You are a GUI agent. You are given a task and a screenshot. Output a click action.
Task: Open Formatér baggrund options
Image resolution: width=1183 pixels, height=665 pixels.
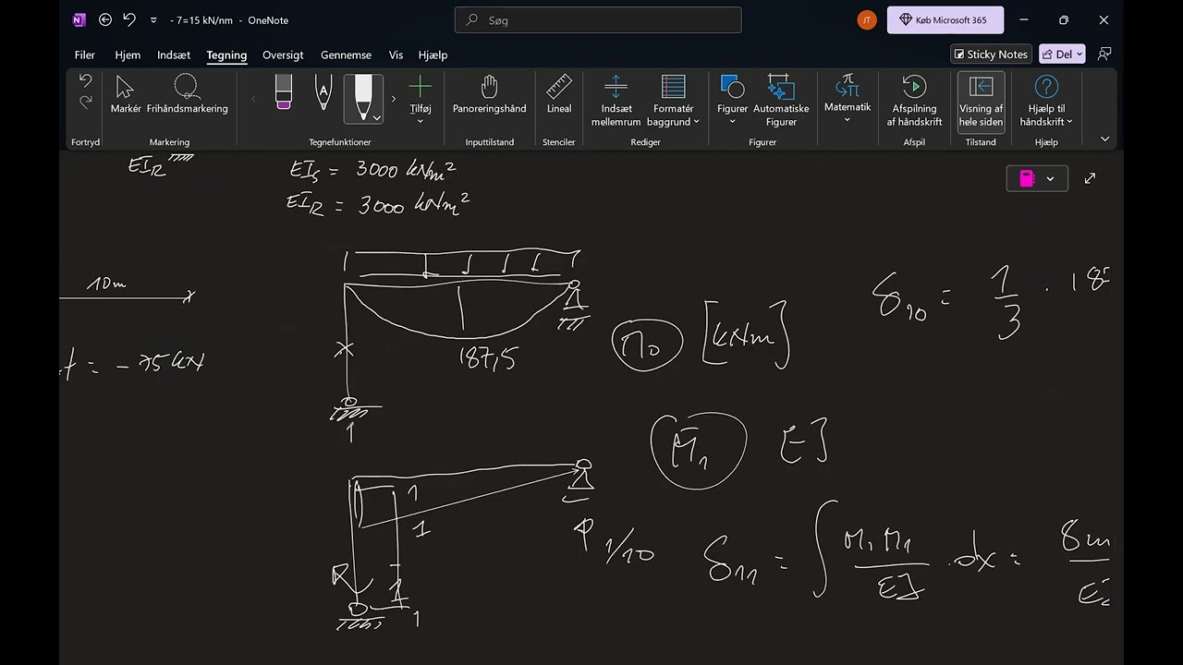[673, 101]
